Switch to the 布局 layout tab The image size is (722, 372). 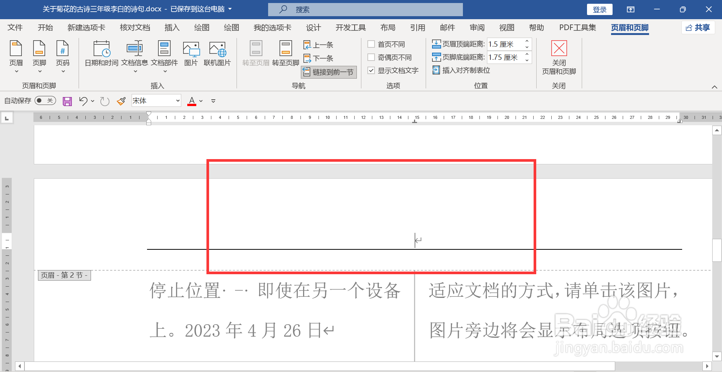[388, 27]
